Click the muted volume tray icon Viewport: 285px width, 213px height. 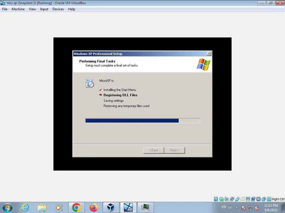point(257,208)
